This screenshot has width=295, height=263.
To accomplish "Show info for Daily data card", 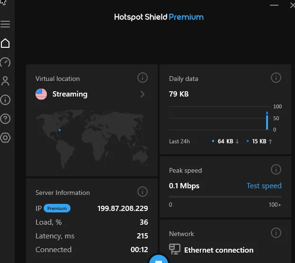I will [x=276, y=78].
